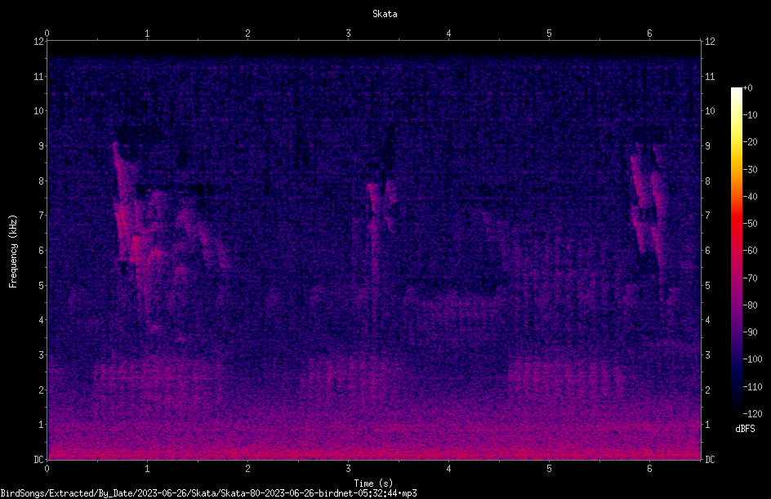Click the '5' tick on the left frequency axis
The image size is (771, 499).
tap(42, 285)
